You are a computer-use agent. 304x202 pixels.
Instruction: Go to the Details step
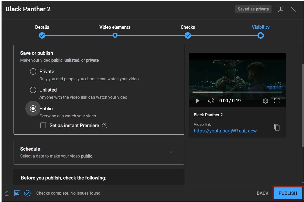click(42, 35)
